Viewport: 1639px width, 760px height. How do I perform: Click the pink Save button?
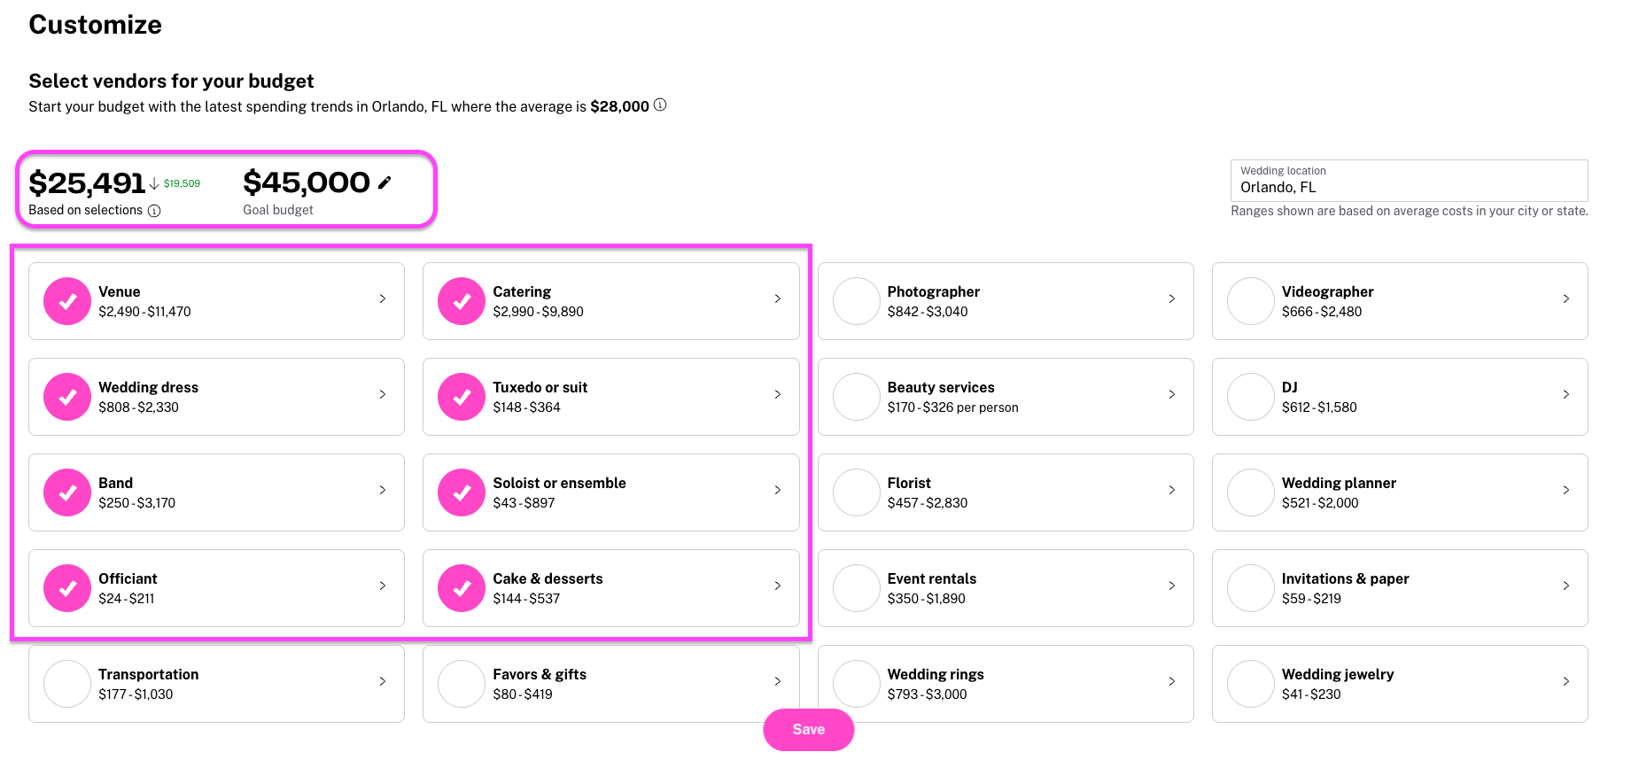coord(808,729)
